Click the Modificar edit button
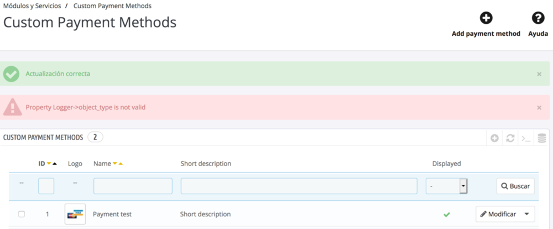 pos(498,214)
